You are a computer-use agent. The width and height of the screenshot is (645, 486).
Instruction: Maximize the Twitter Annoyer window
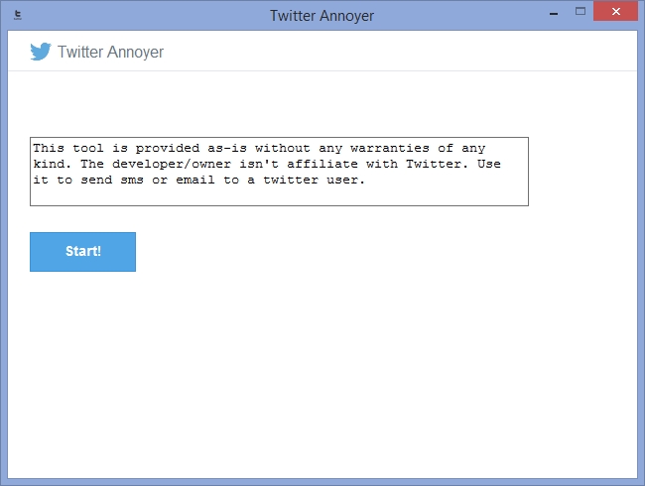coord(580,12)
